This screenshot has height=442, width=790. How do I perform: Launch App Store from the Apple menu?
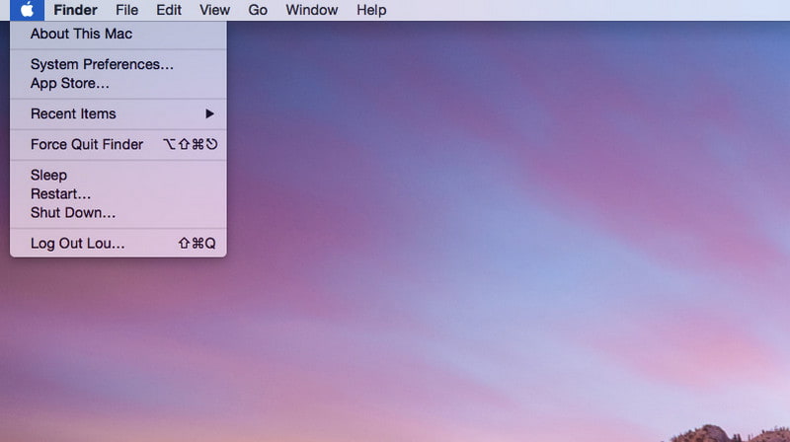point(69,83)
